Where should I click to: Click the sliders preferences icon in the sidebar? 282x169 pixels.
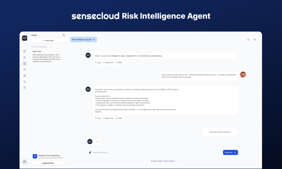tap(25, 81)
